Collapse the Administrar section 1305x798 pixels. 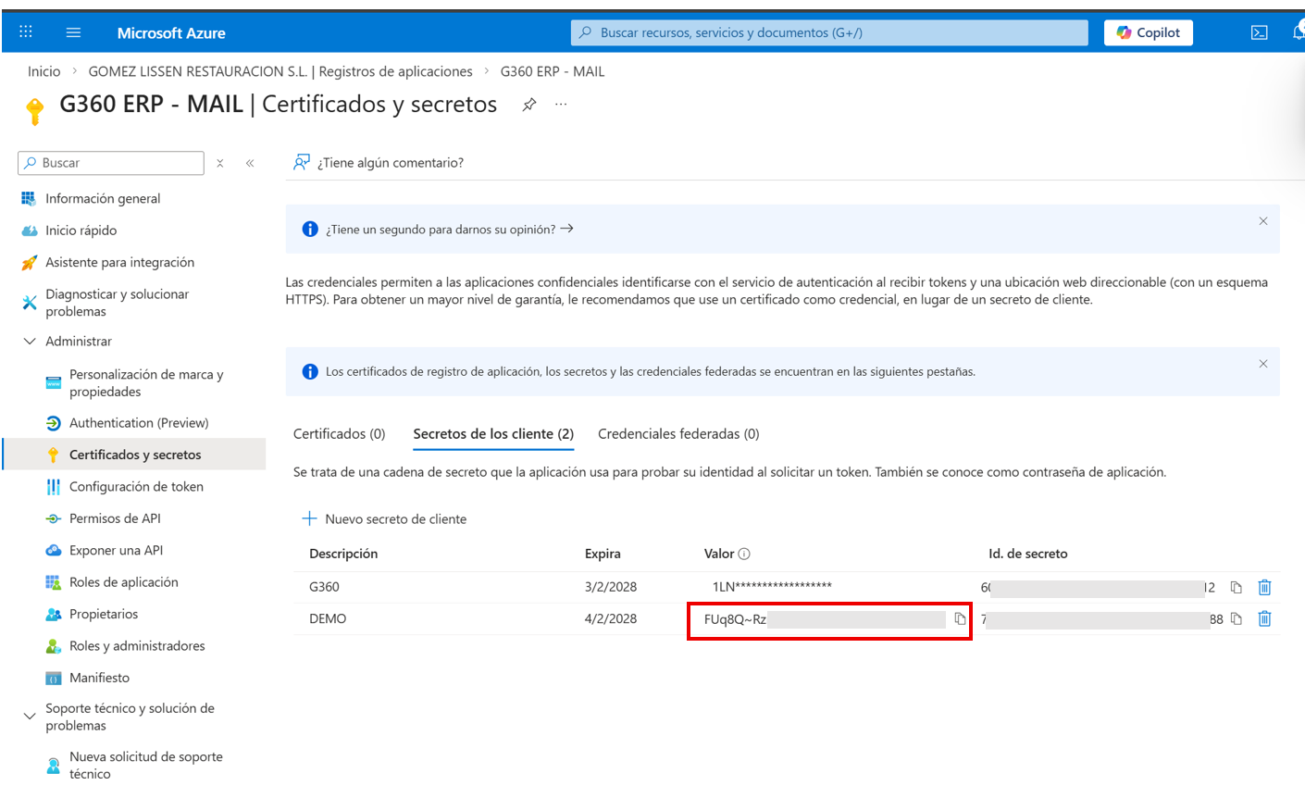click(x=30, y=342)
